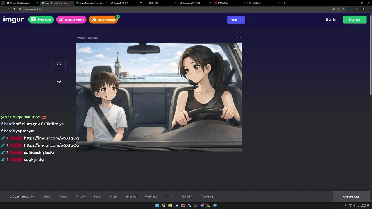Close the Stream - Kick Dashboard tab
The image size is (372, 209).
(37, 3)
